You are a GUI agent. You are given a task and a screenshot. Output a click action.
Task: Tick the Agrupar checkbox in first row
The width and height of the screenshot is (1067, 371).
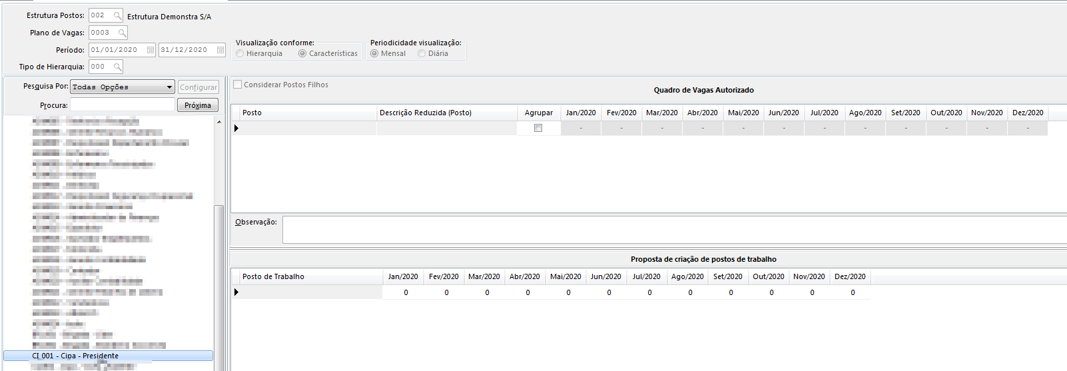538,128
